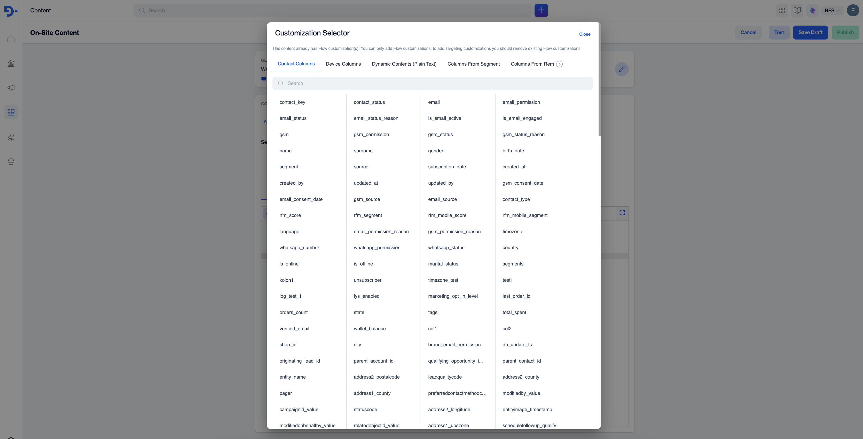
Task: Click the blue plus create button
Action: [x=541, y=10]
